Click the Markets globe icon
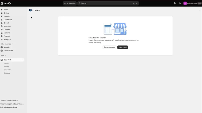 pos(2,33)
